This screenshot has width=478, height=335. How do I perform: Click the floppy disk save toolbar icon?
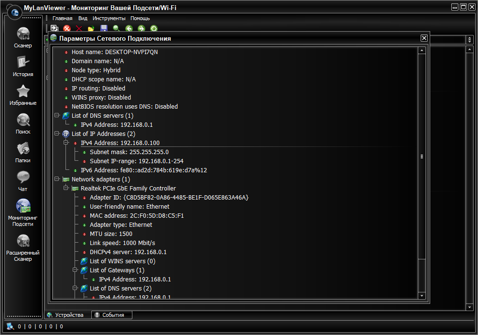pyautogui.click(x=104, y=28)
